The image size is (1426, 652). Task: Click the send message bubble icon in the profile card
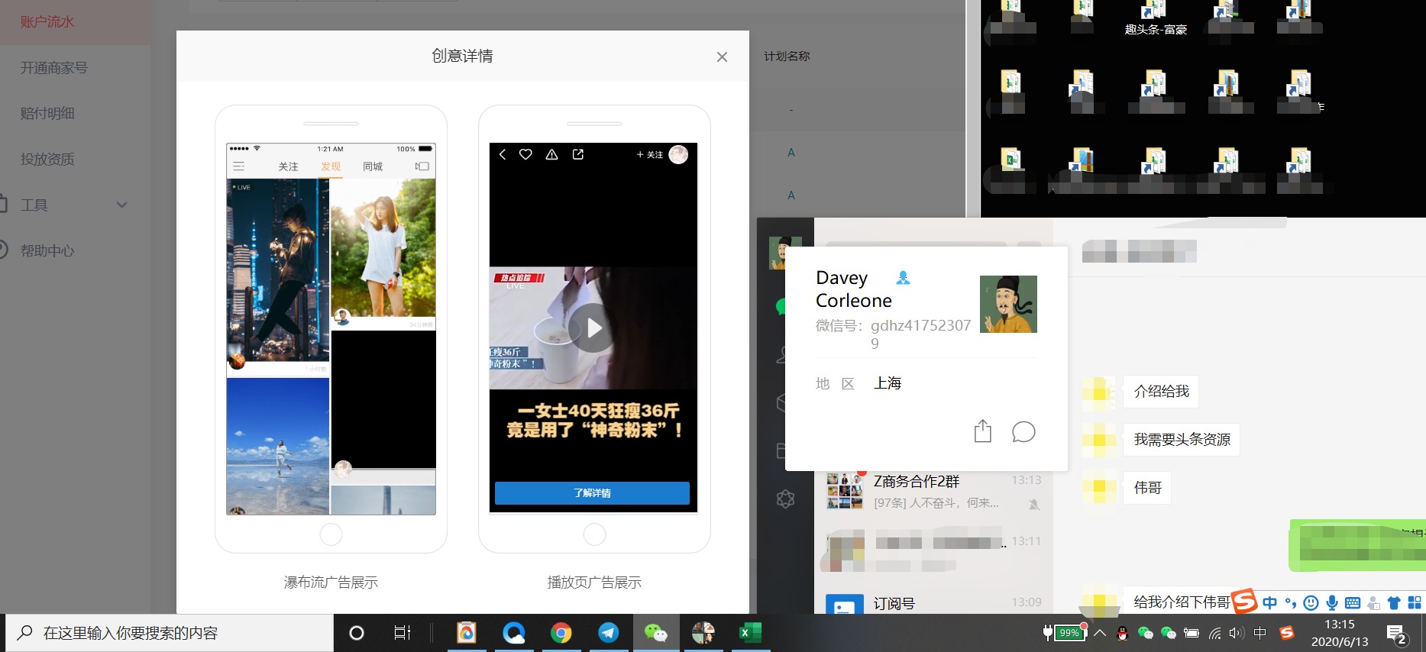pos(1023,432)
